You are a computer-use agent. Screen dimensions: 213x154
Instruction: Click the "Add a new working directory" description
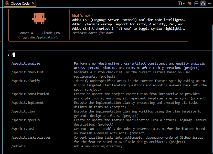click(98, 146)
